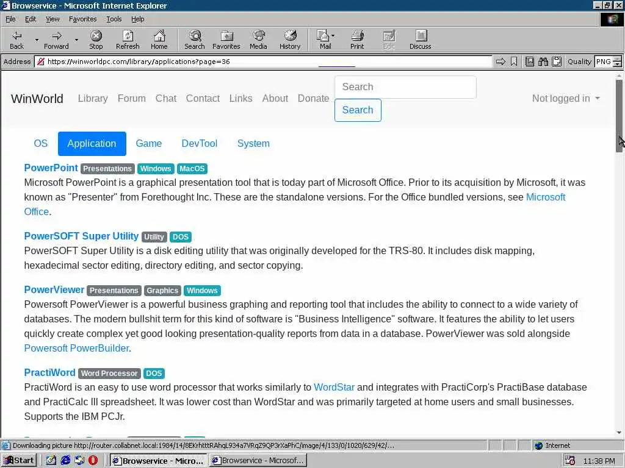Follow the WordStar link in PractiWord description

pos(334,387)
